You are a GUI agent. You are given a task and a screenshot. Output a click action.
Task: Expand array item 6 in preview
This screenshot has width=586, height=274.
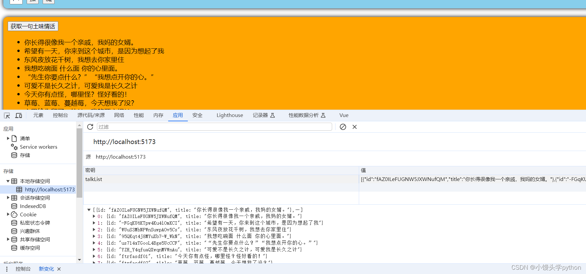pos(94,256)
